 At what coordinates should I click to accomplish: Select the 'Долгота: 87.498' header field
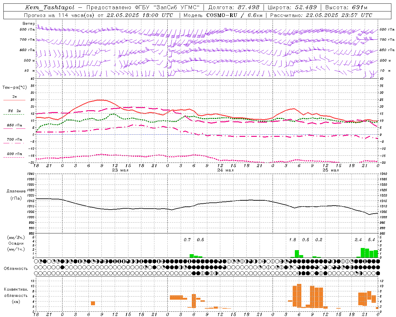(x=234, y=7)
